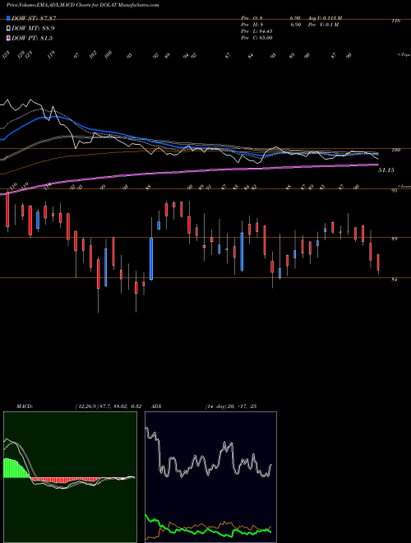Click the 51.15 moving average value label
411x543 pixels.
tap(386, 170)
